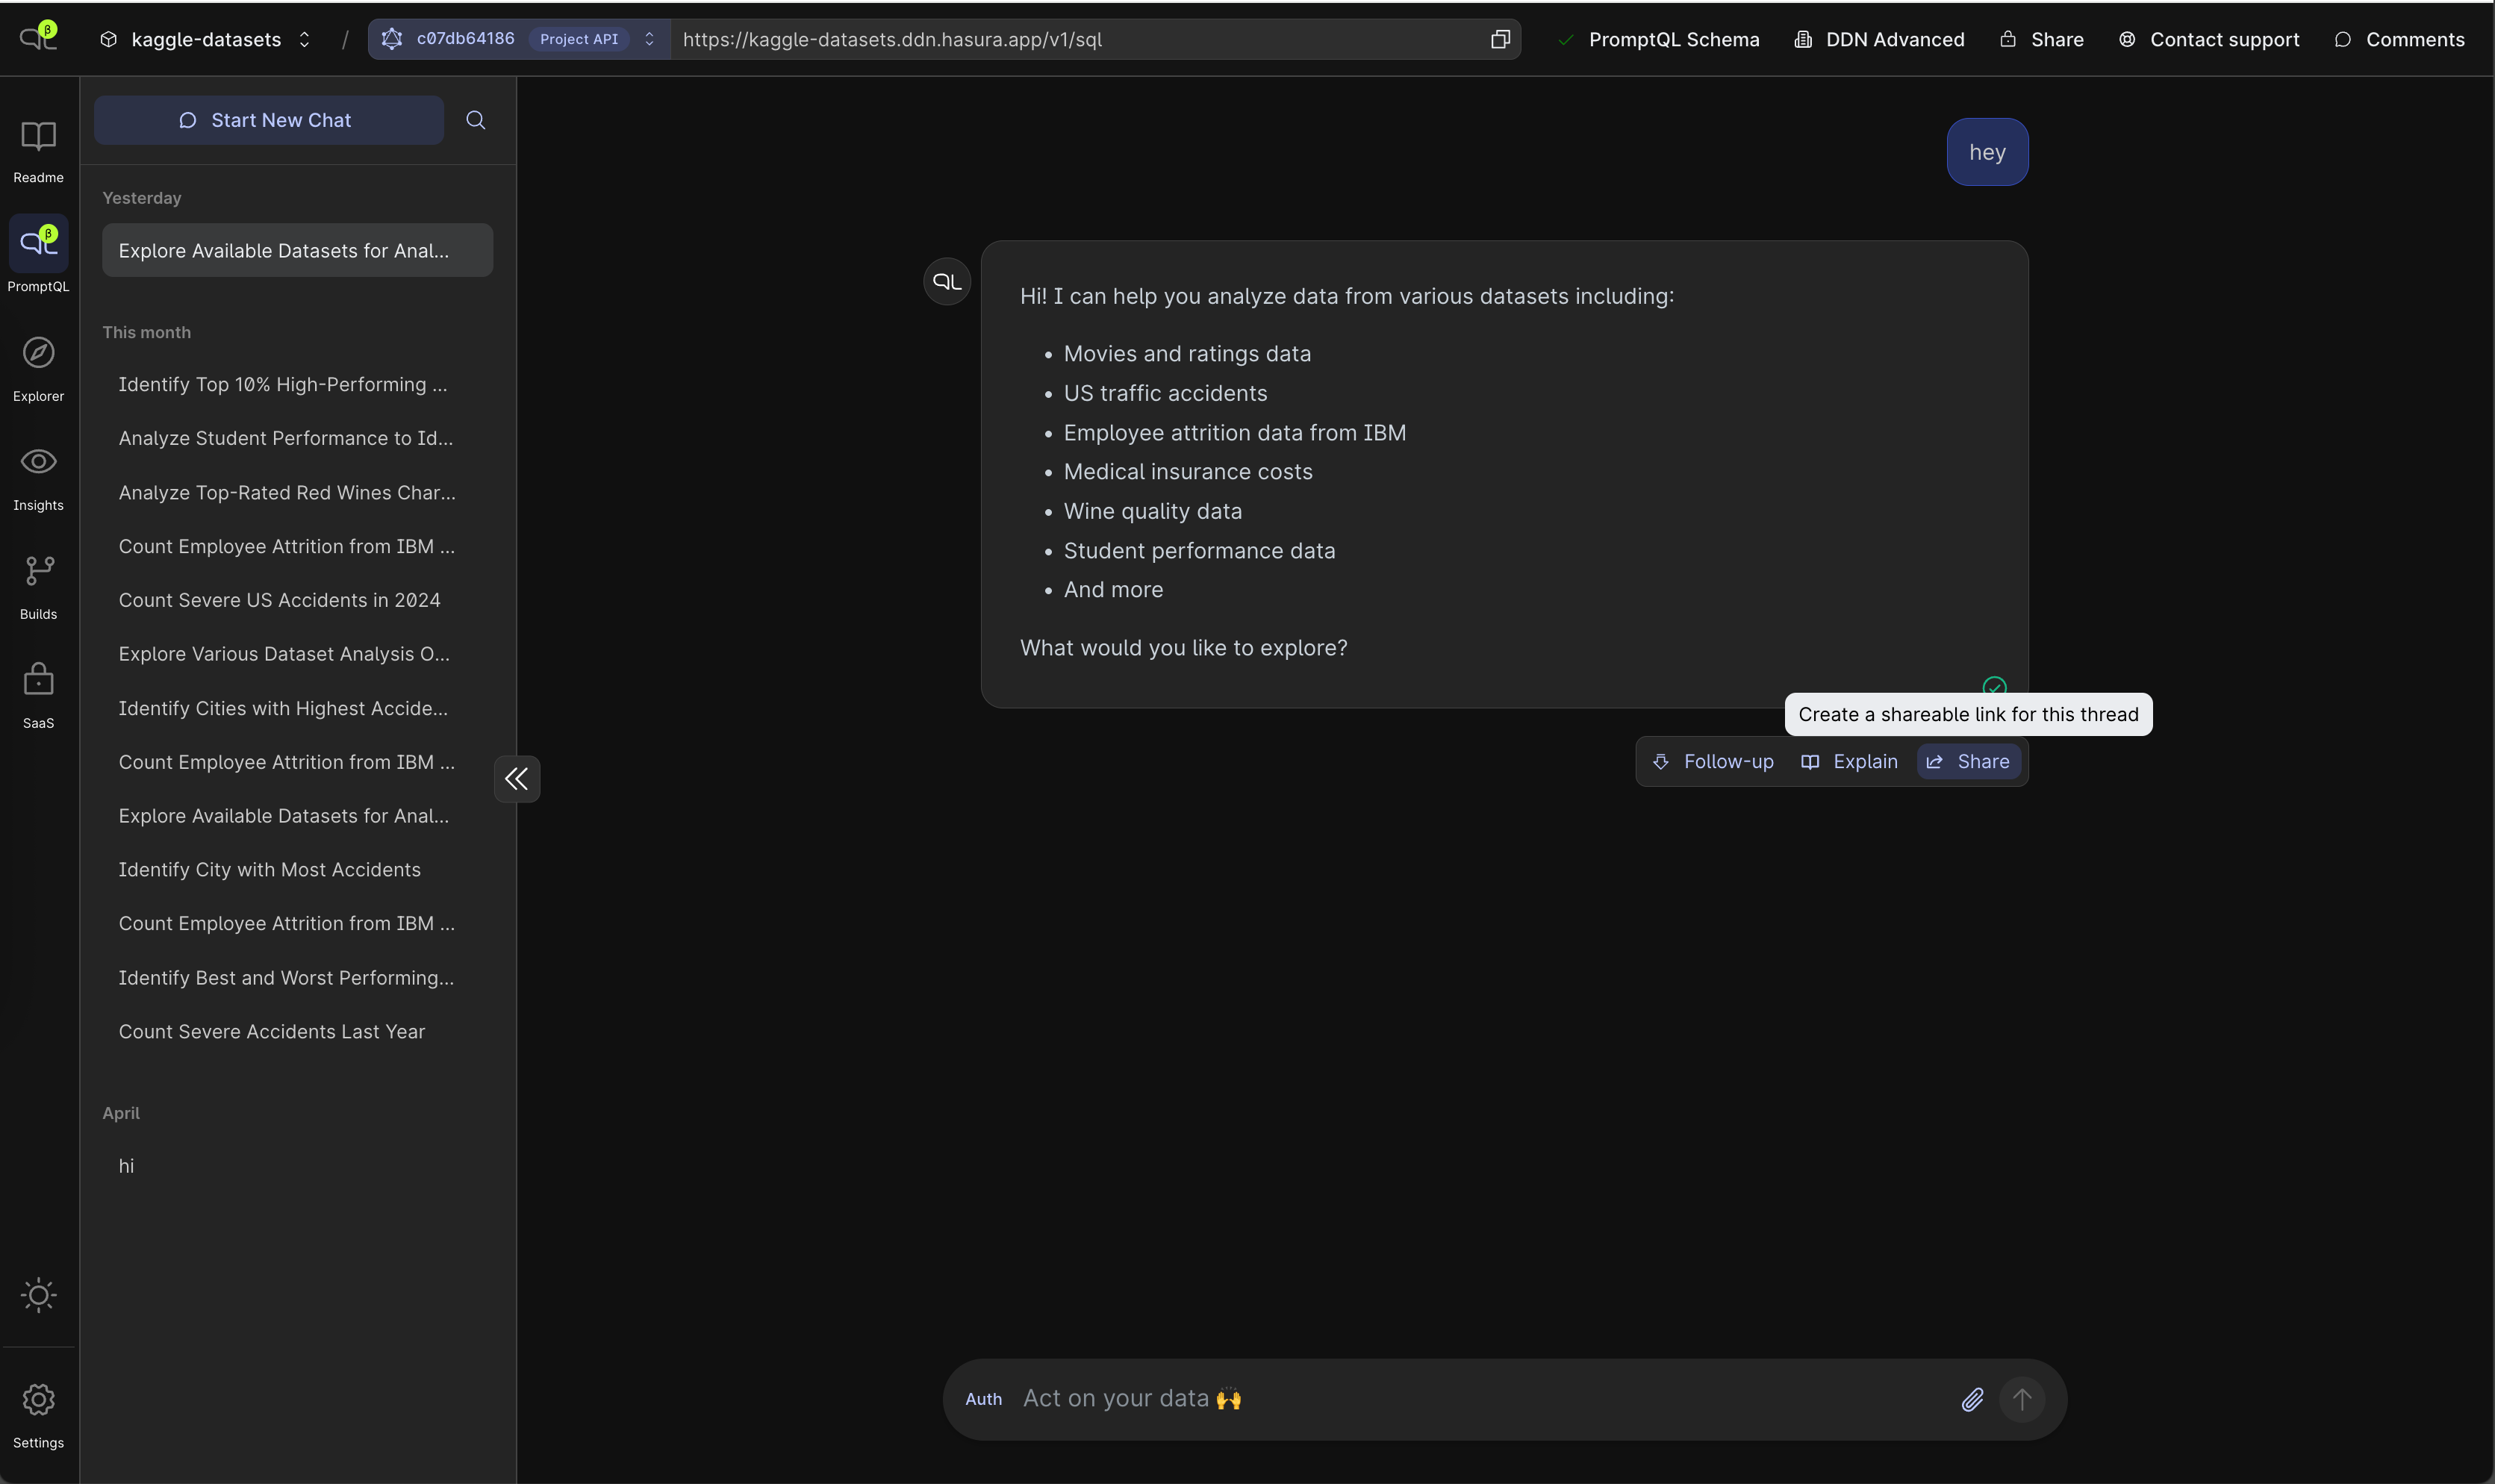Click the Explain button below the response
This screenshot has height=1484, width=2495.
click(1849, 762)
